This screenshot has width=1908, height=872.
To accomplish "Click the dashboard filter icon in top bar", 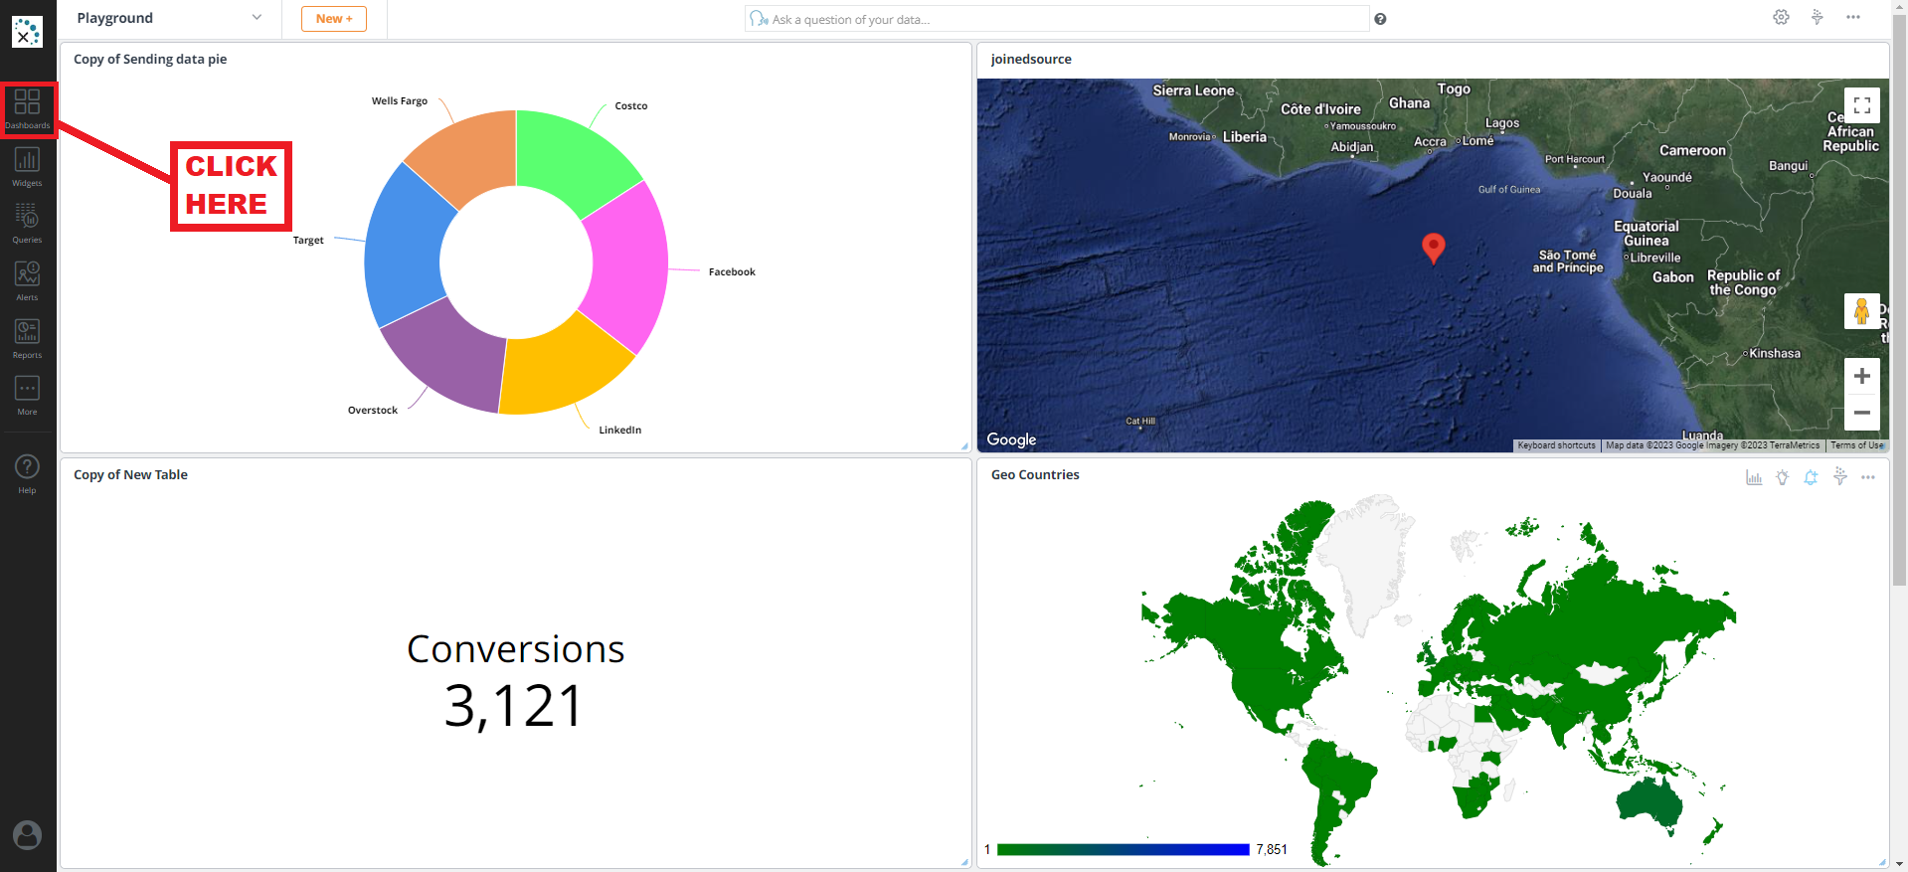I will (1817, 18).
